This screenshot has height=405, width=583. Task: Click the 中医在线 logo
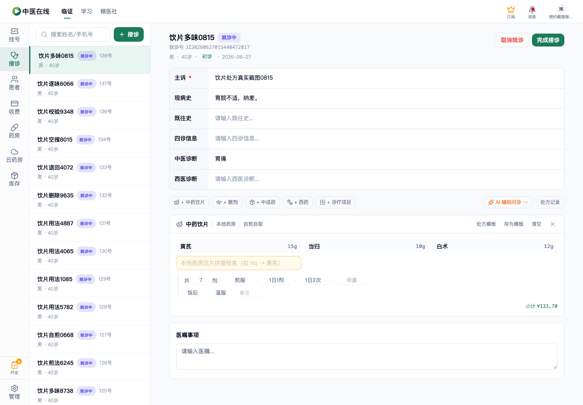[x=31, y=11]
